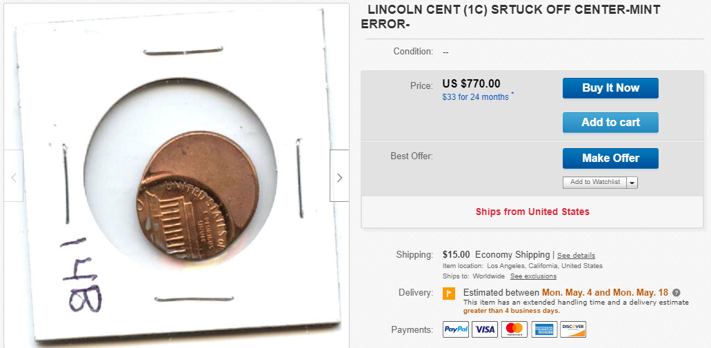Click the Visa card icon

point(485,329)
